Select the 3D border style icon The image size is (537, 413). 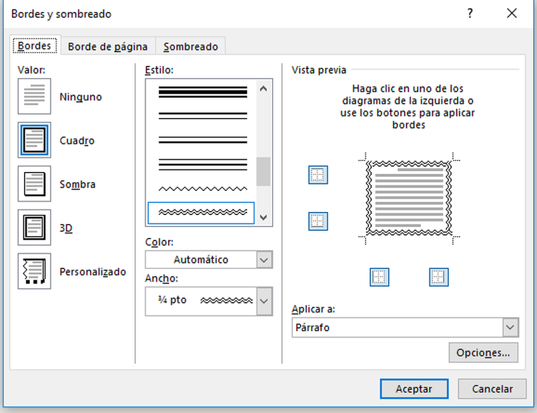34,227
